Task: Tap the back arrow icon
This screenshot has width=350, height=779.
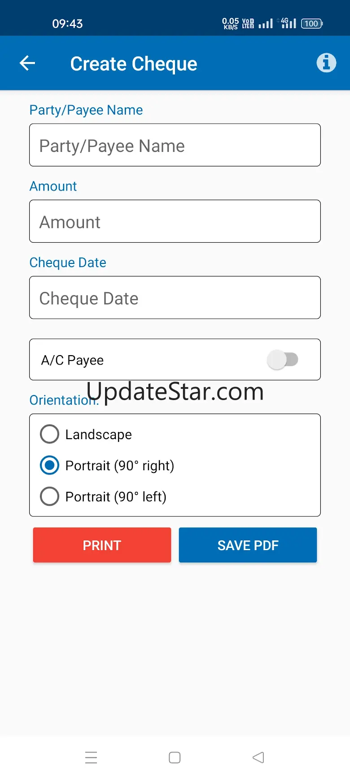Action: pos(27,63)
